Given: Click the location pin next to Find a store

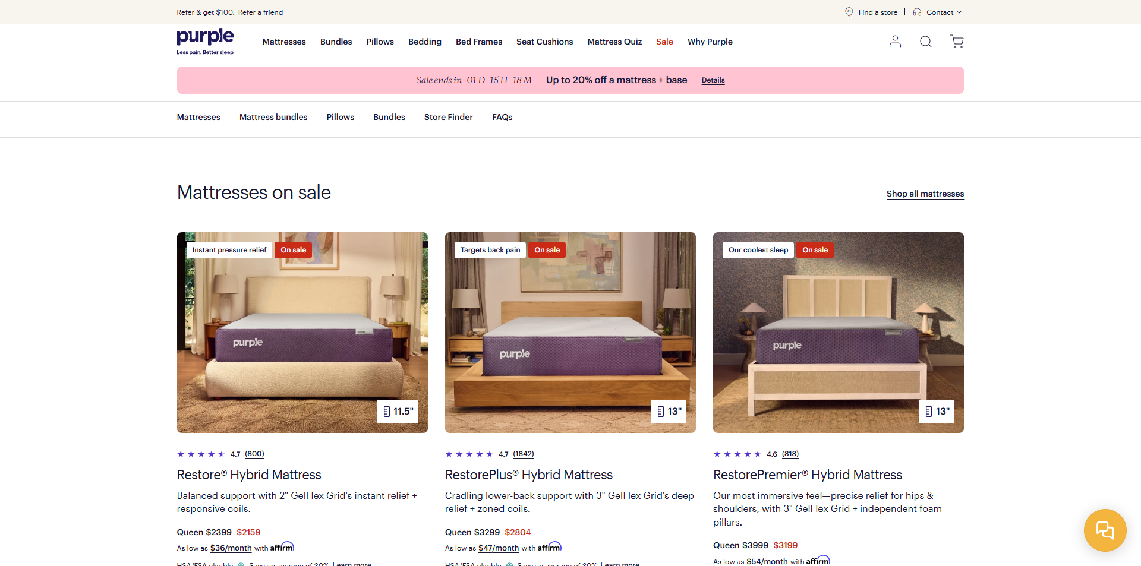Looking at the screenshot, I should coord(849,12).
